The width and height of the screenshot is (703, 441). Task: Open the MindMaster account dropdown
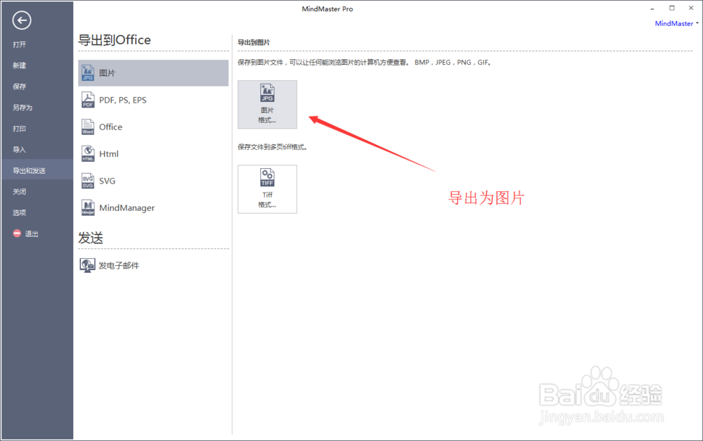coord(676,23)
